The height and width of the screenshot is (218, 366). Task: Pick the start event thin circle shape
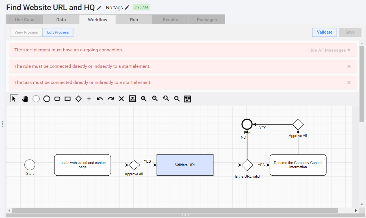[x=36, y=99]
